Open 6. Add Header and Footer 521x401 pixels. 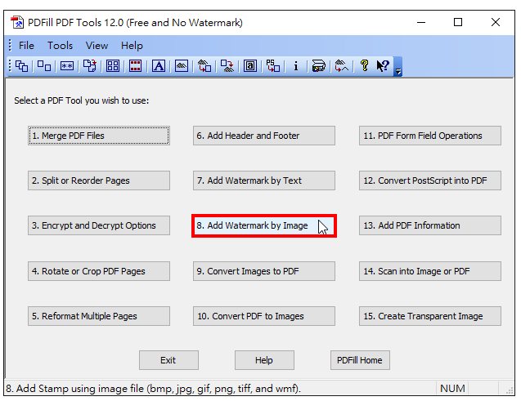(x=264, y=136)
